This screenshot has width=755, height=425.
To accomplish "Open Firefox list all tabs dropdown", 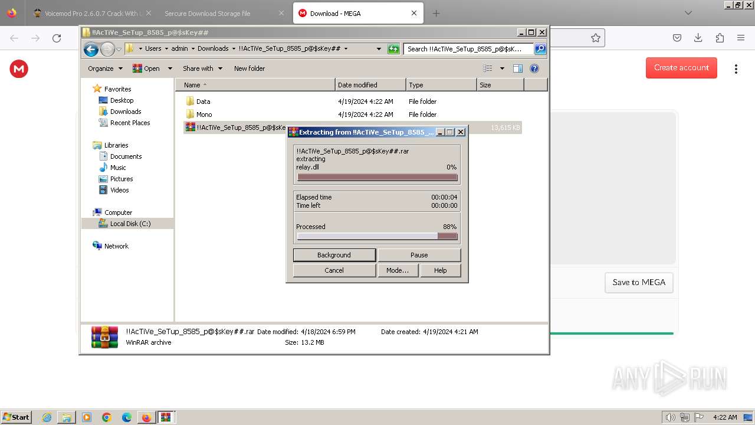I will (688, 13).
